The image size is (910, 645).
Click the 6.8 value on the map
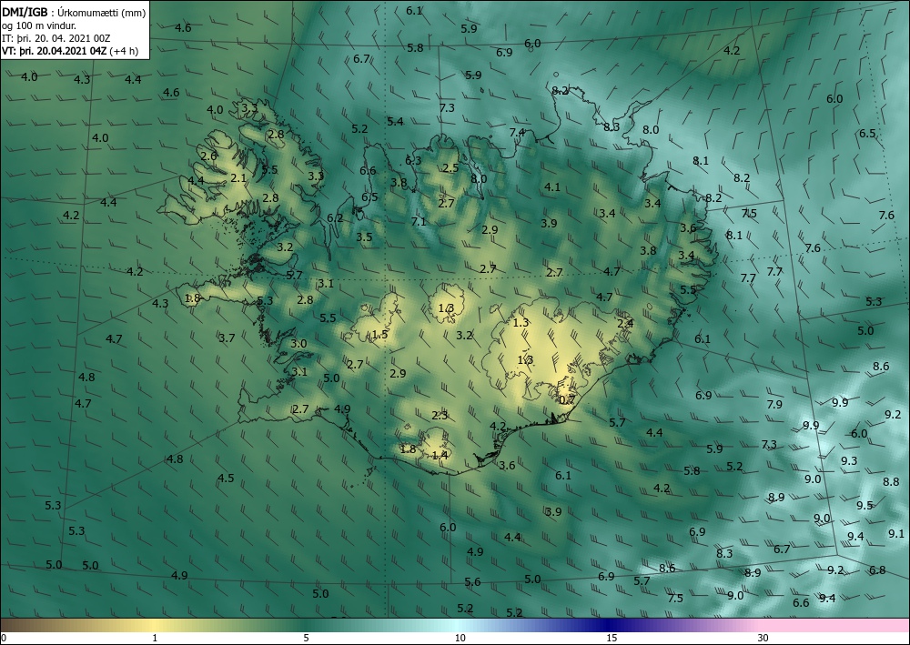pyautogui.click(x=877, y=570)
